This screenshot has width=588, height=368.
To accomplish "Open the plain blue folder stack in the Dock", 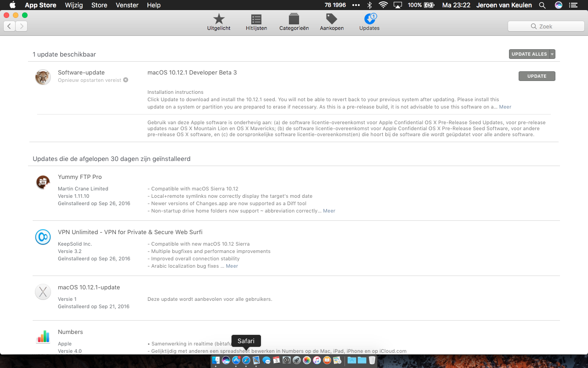I will click(362, 360).
